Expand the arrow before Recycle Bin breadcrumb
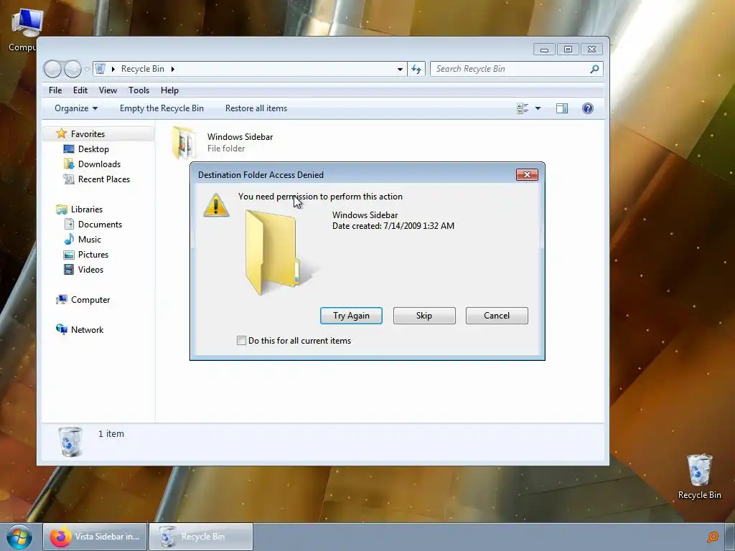735x551 pixels. pos(113,70)
